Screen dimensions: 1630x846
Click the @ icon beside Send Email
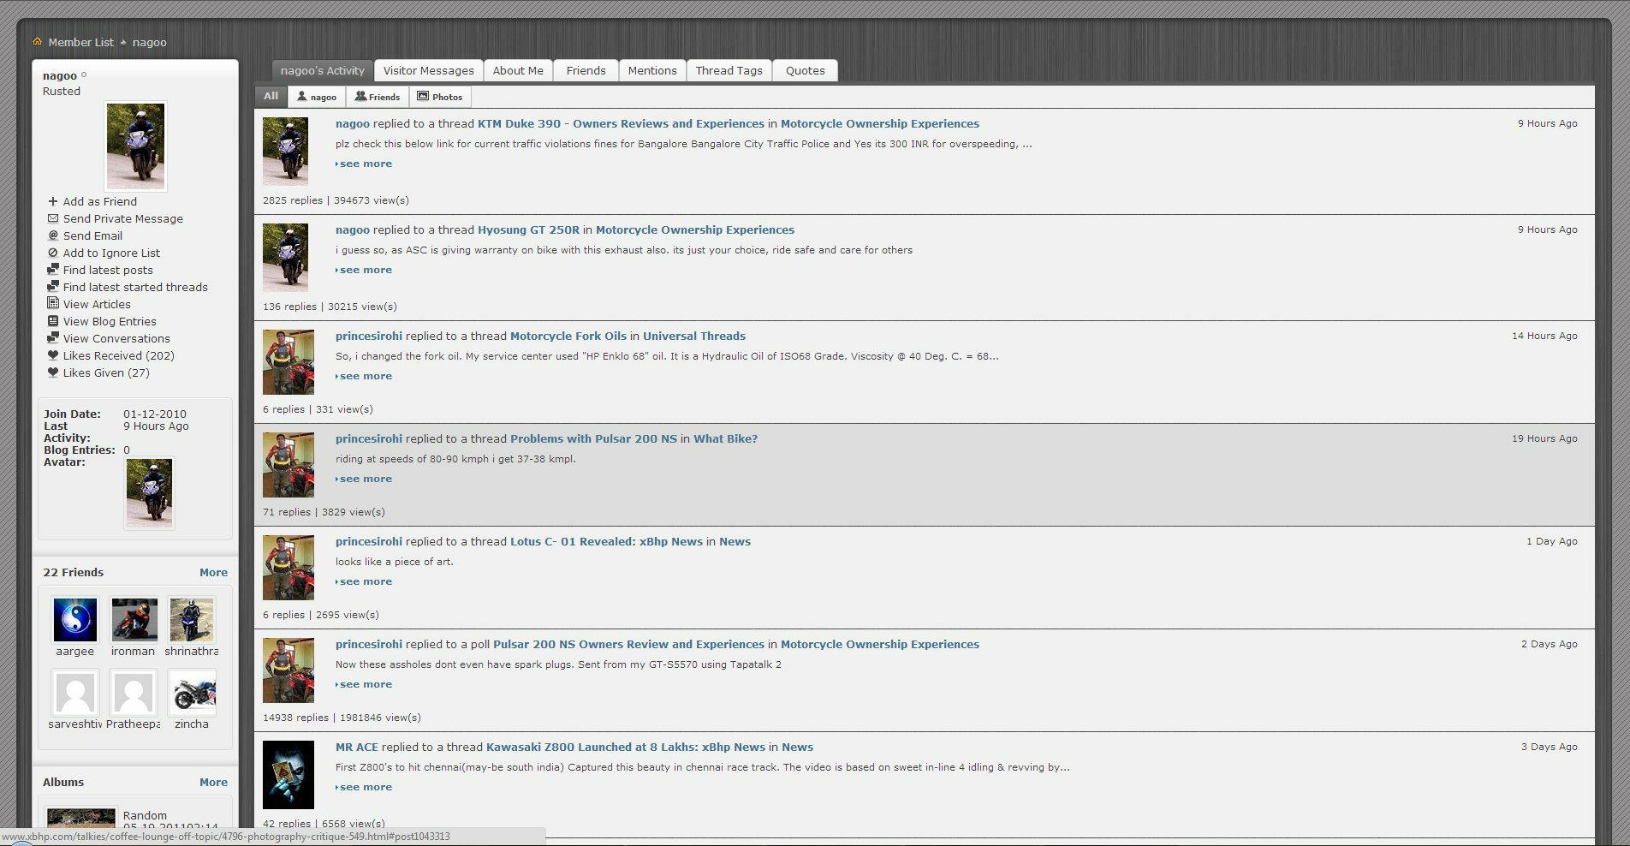click(53, 235)
